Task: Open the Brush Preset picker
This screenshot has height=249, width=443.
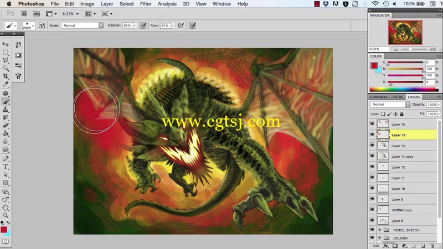Action: click(x=29, y=25)
